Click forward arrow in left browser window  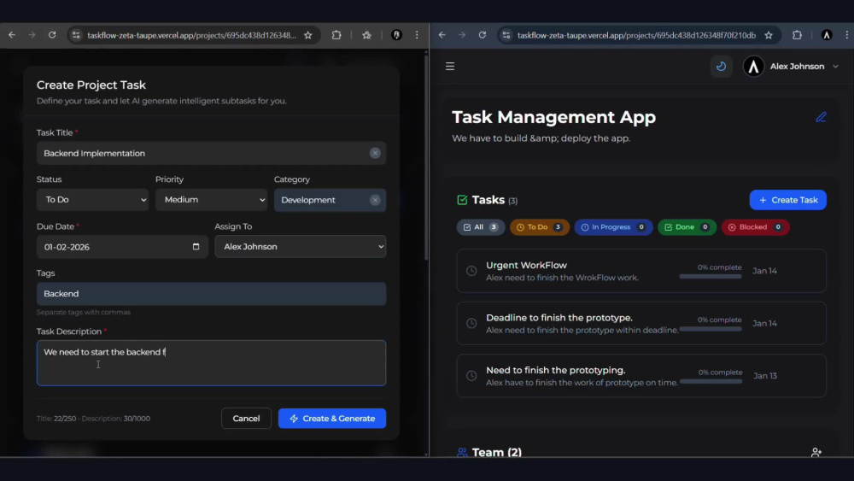pyautogui.click(x=32, y=35)
